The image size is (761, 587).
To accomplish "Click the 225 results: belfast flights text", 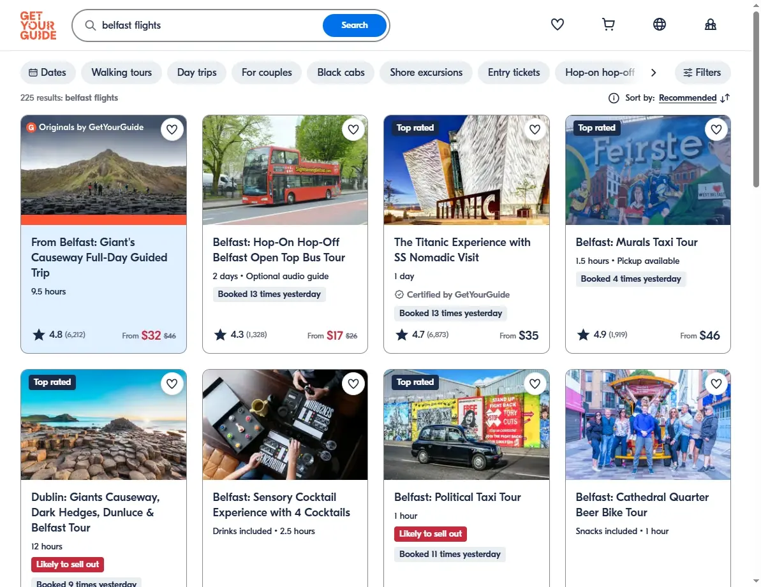I will 70,98.
